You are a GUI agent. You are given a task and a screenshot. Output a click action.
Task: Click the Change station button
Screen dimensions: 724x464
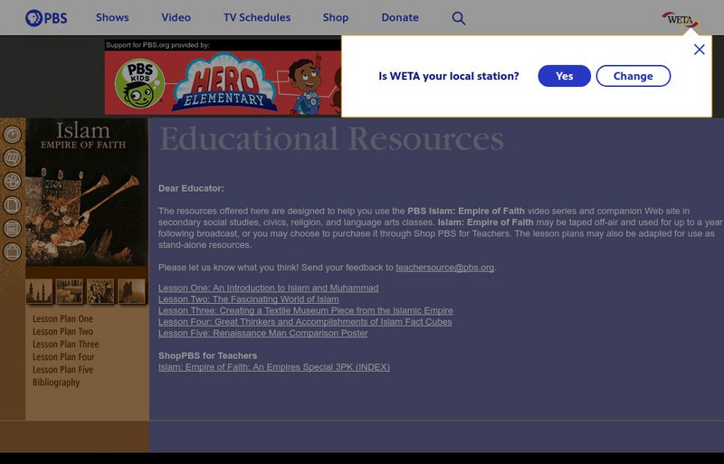633,76
